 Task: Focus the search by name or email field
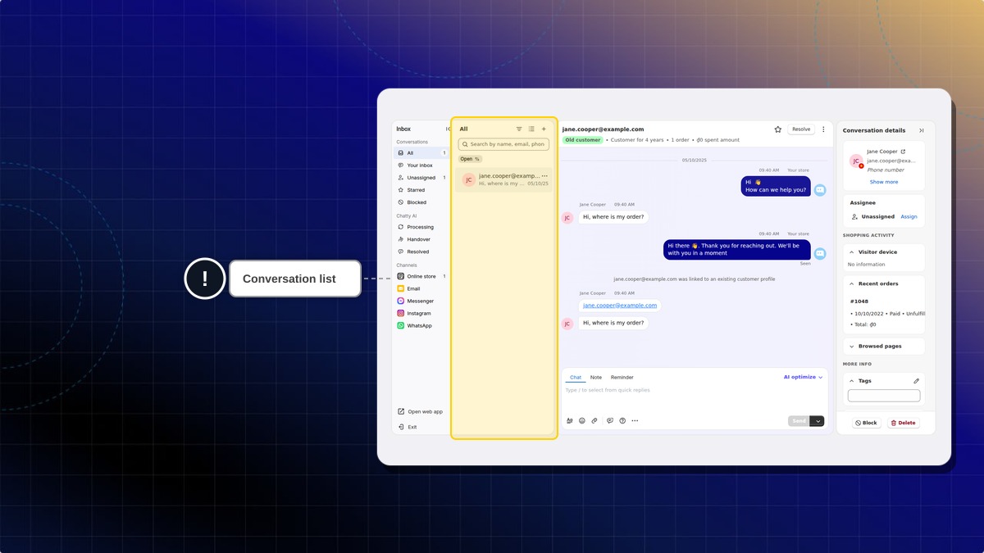point(503,144)
